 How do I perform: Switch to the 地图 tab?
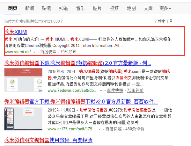131,8
